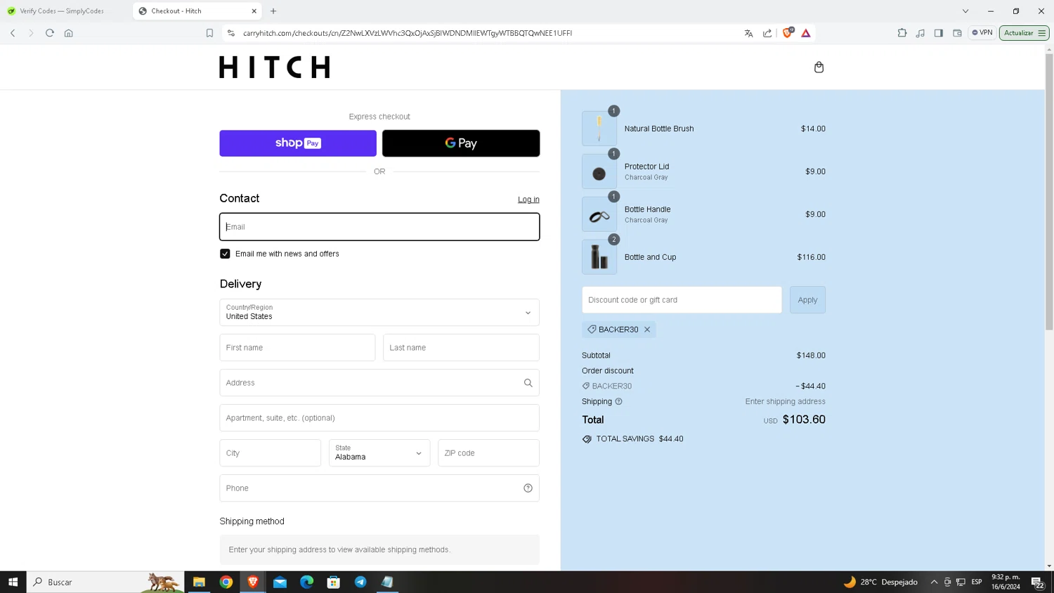The width and height of the screenshot is (1054, 593).
Task: Open Telegram from the taskbar
Action: pos(360,582)
